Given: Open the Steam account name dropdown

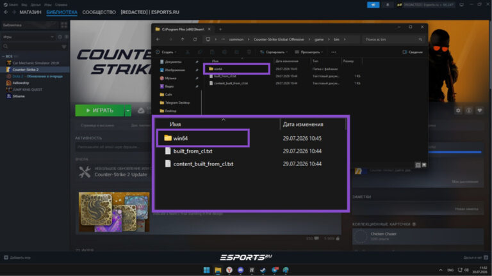Looking at the screenshot, I should [x=426, y=4].
